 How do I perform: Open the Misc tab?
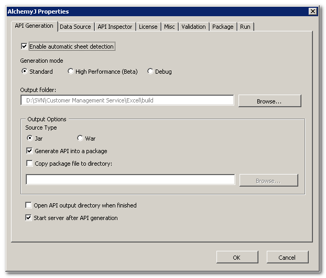(169, 27)
